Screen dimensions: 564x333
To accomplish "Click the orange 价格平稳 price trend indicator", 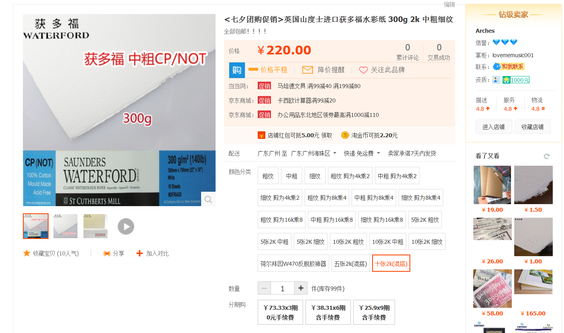I will 268,70.
